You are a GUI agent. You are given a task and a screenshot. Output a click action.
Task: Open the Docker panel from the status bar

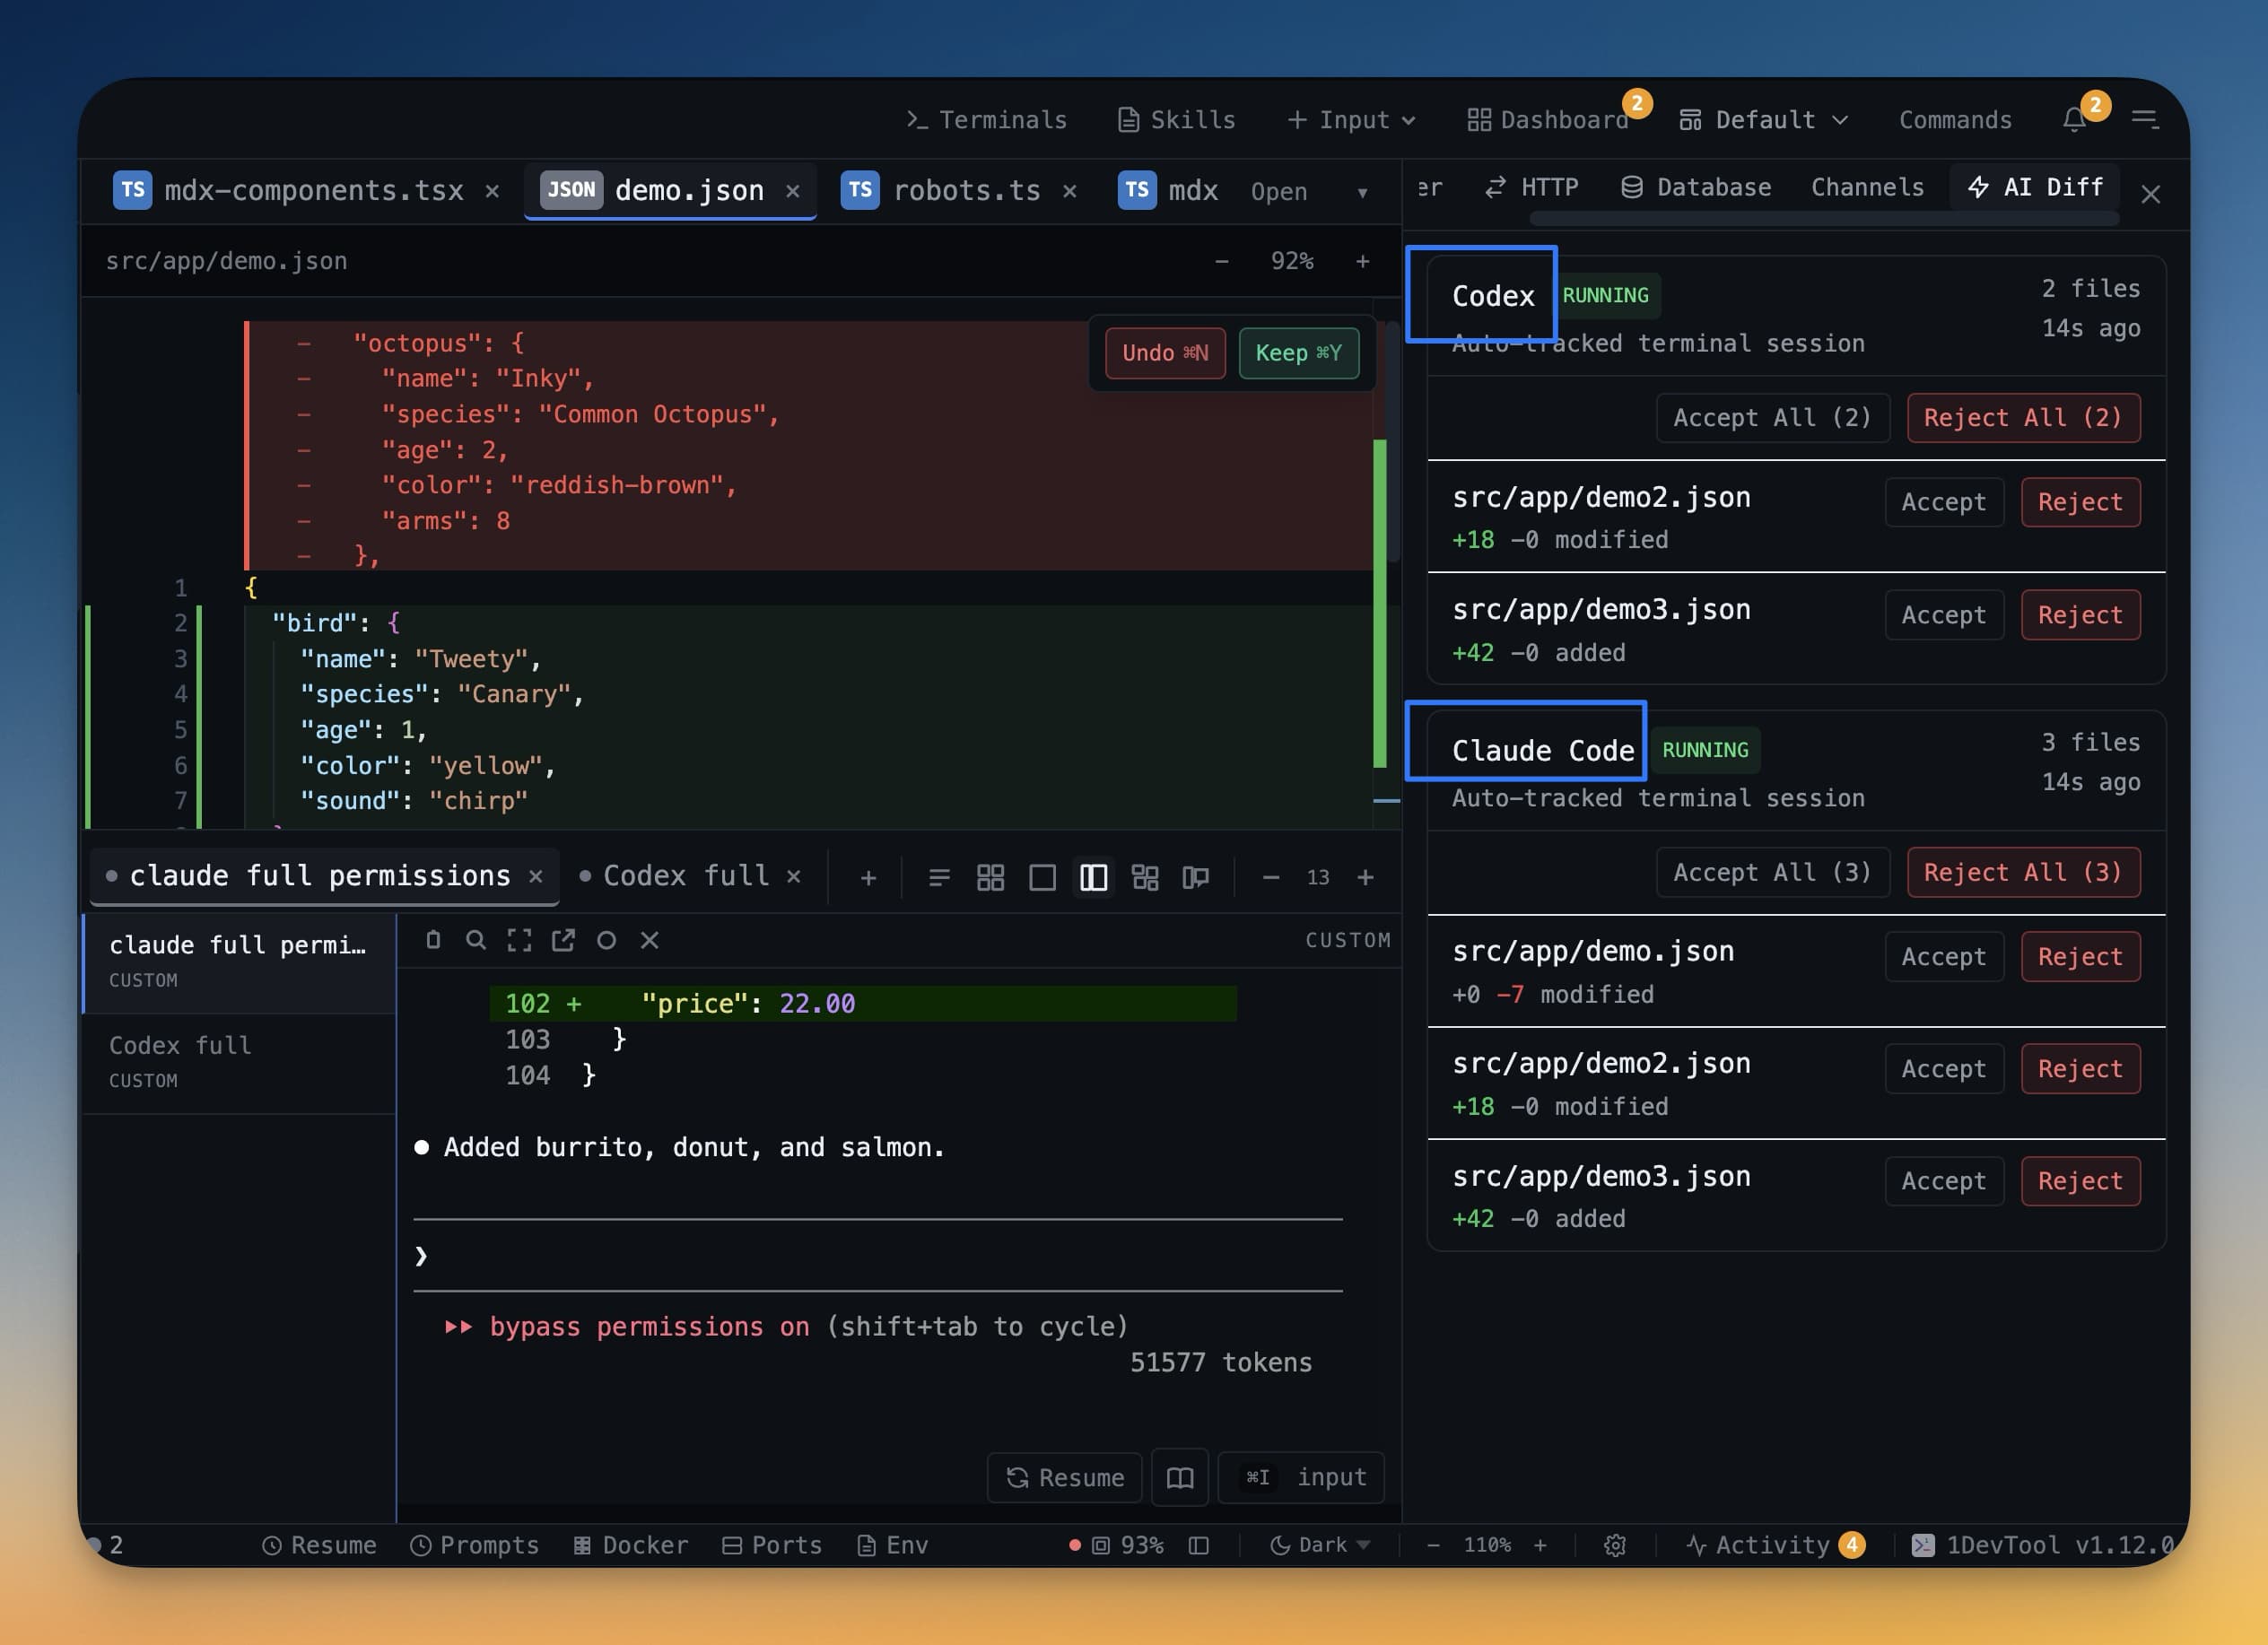coord(630,1545)
